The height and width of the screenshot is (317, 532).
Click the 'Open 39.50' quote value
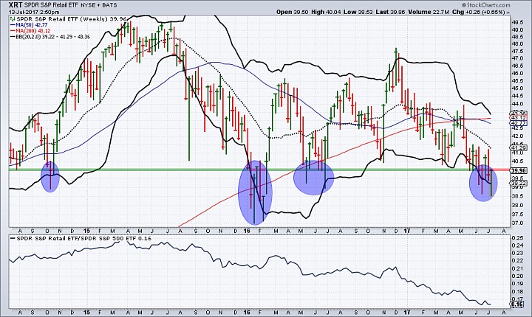[292, 12]
